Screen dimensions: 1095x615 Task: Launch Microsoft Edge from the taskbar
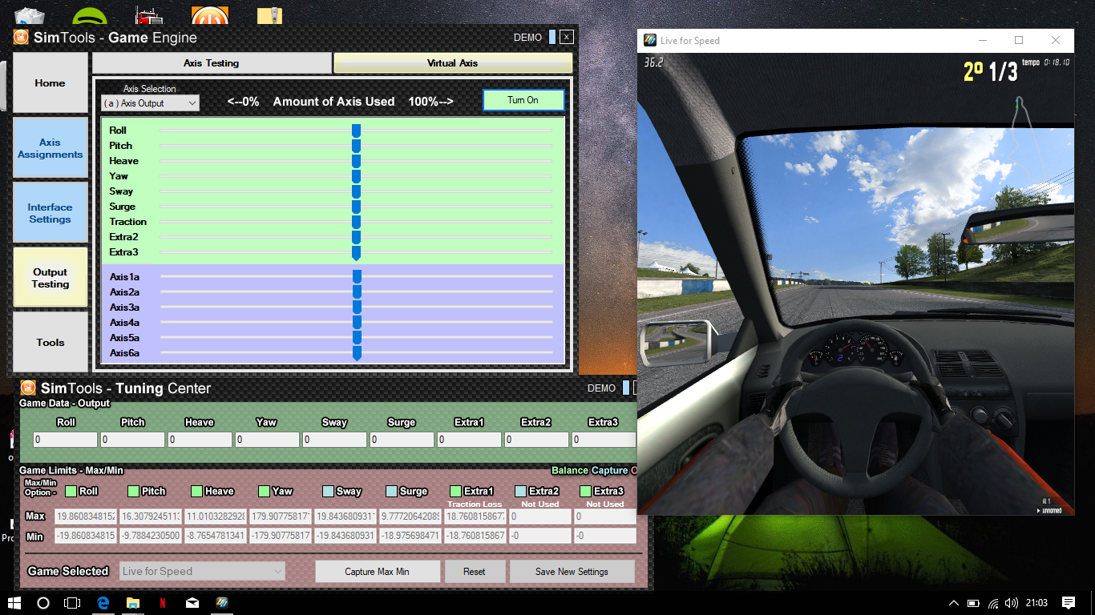[x=103, y=602]
